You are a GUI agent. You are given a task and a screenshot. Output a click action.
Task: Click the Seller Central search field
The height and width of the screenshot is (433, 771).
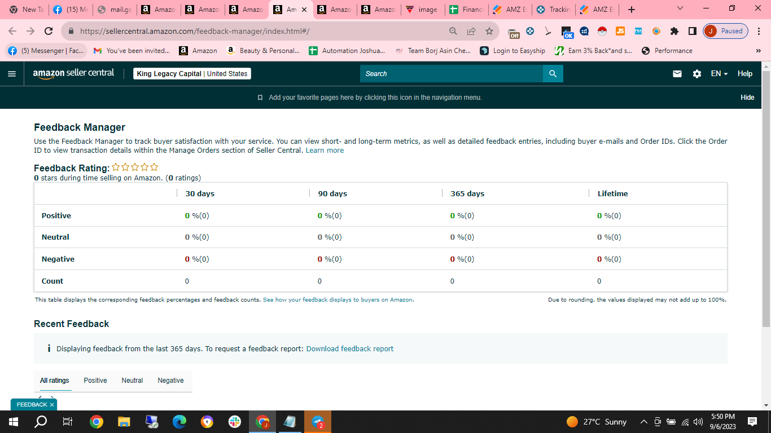coord(452,74)
